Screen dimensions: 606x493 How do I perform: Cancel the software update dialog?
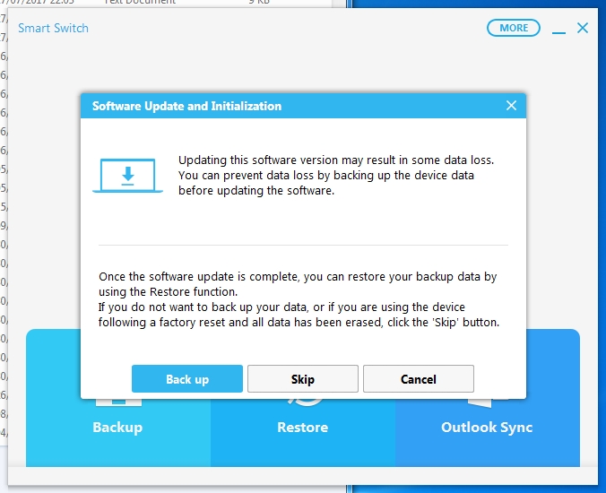tap(418, 378)
